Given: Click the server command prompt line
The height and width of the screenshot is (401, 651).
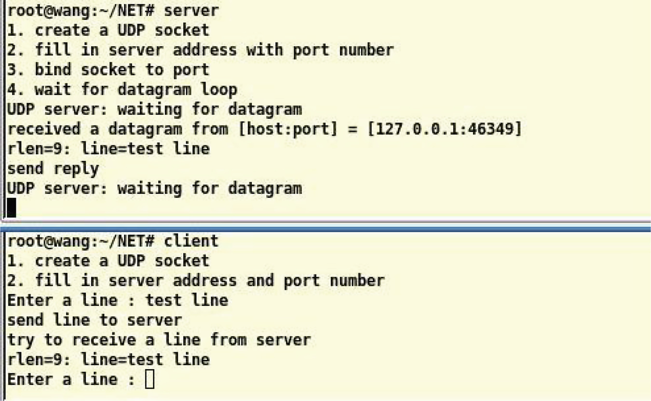Looking at the screenshot, I should coord(113,10).
